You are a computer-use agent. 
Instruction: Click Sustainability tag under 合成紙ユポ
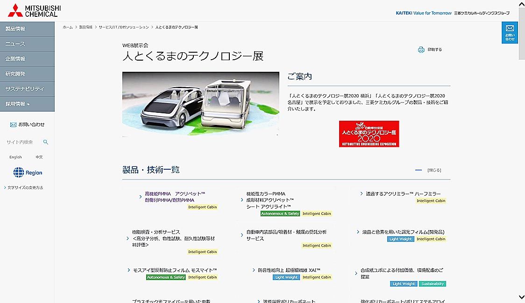point(432,284)
